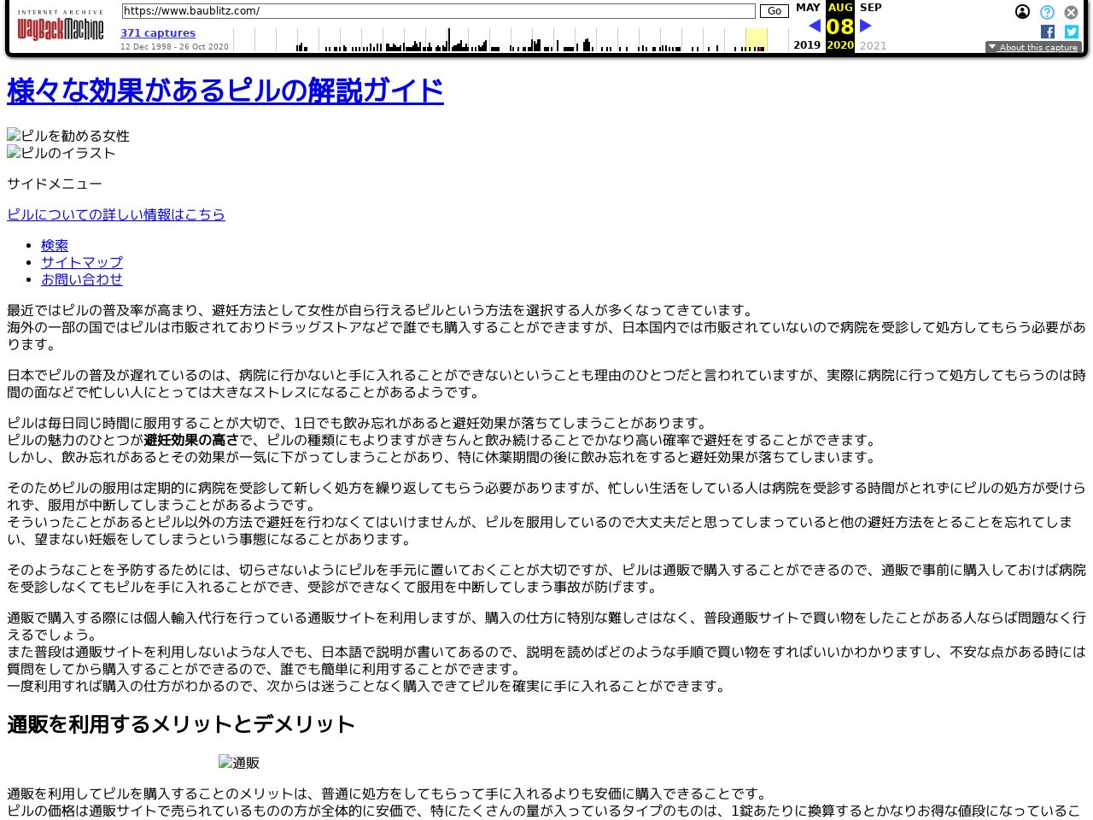Click the help question mark icon

1047,12
